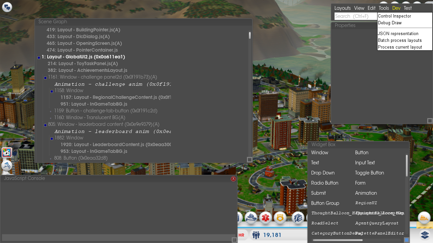
Task: Click the Widget Box vertical scrollbar
Action: pos(407,165)
